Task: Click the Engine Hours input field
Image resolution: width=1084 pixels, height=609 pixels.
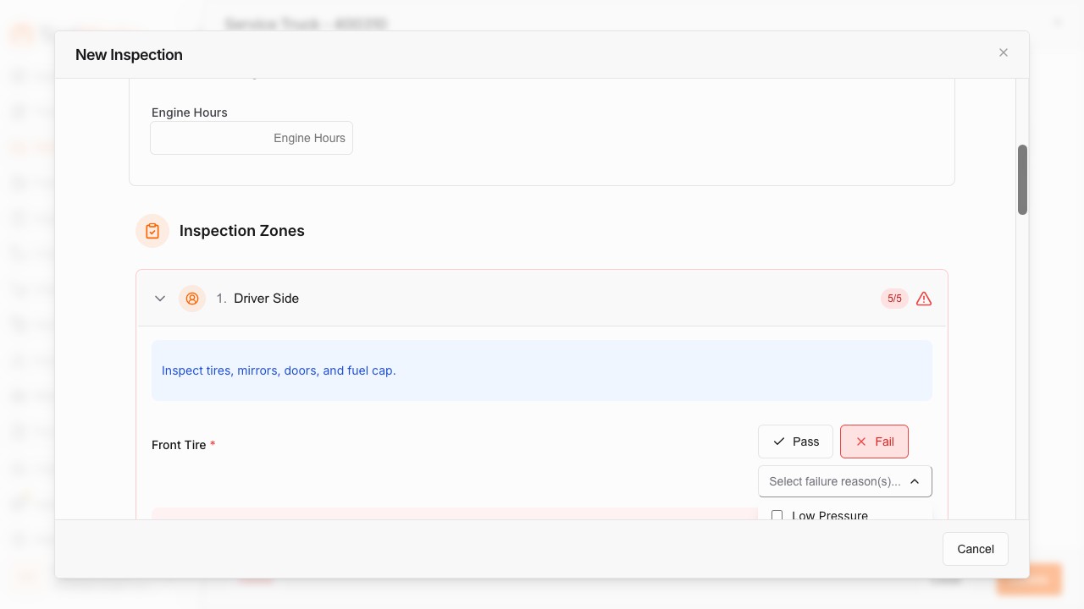Action: [x=252, y=138]
